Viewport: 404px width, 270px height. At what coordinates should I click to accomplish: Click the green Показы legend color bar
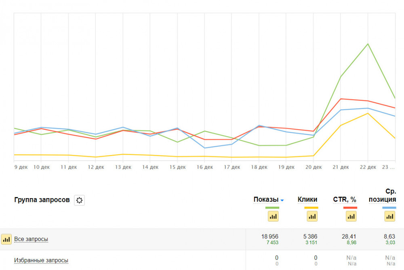(x=273, y=207)
